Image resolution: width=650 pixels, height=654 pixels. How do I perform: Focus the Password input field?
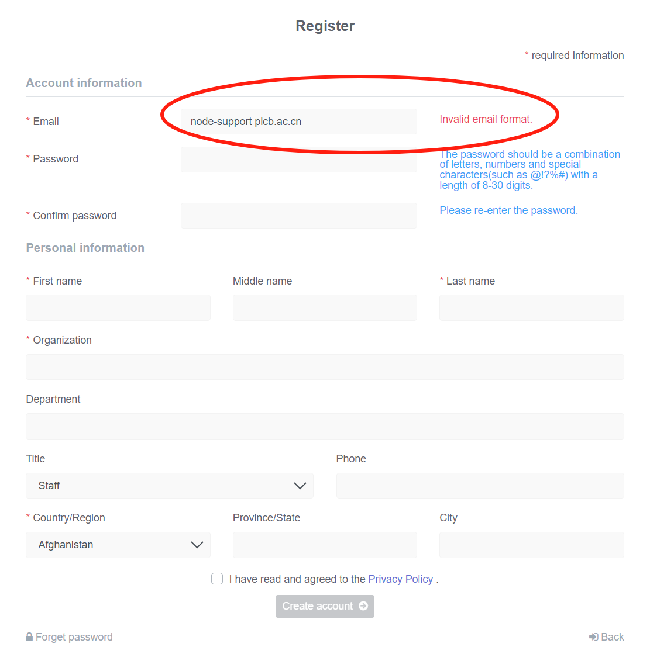coord(298,160)
